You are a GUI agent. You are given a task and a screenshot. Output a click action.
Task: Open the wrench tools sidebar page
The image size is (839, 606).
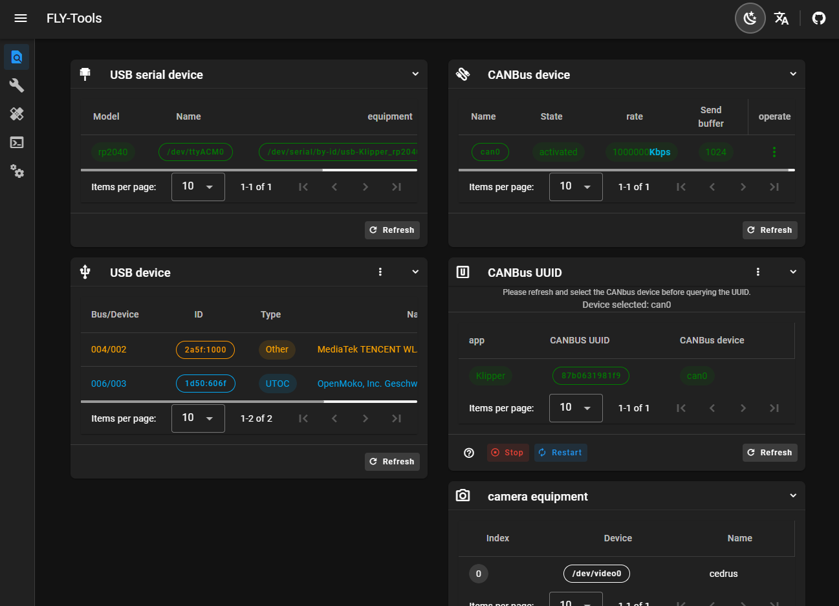click(x=17, y=85)
